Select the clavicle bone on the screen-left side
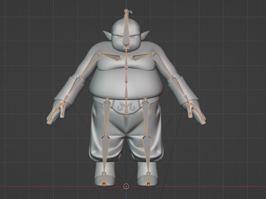Screen dimensions: 266x199 pos(112,56)
